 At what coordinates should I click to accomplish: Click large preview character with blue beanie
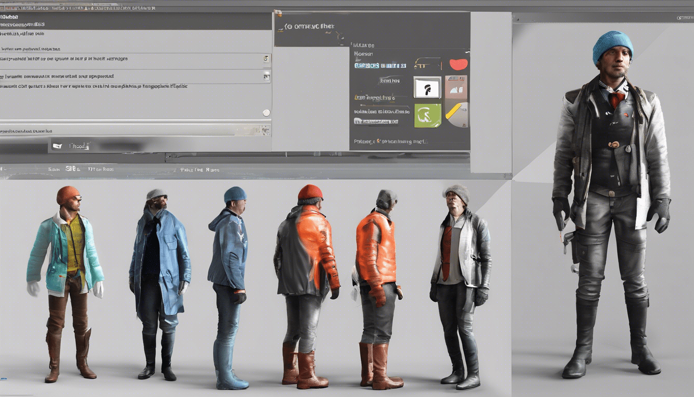(611, 205)
